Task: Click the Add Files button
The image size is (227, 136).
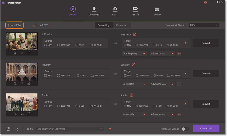Action: (x=14, y=25)
